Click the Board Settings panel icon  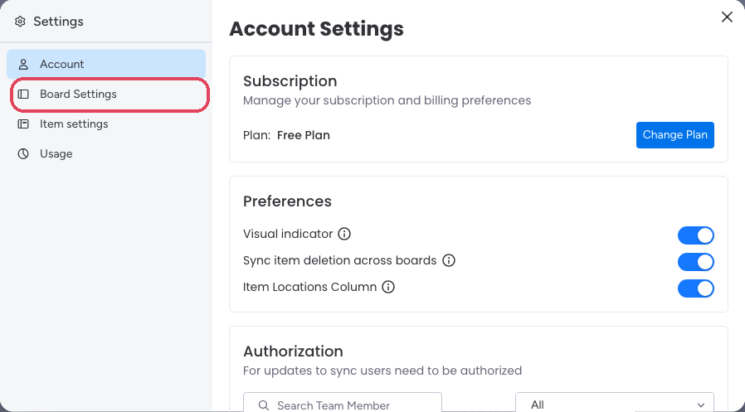point(23,94)
